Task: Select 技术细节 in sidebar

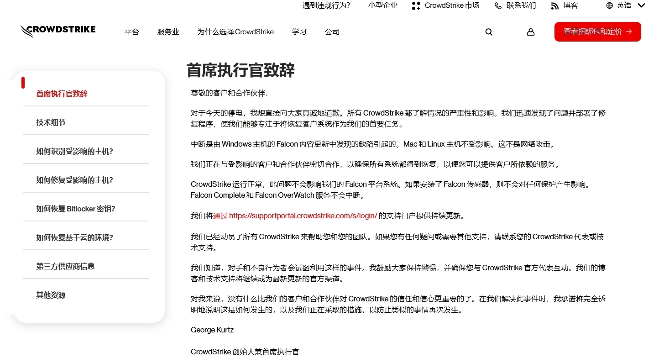Action: coord(51,122)
